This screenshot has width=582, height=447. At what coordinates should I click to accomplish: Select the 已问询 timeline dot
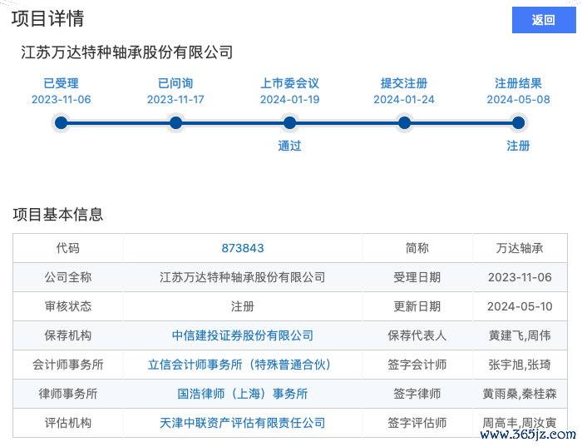coord(175,123)
